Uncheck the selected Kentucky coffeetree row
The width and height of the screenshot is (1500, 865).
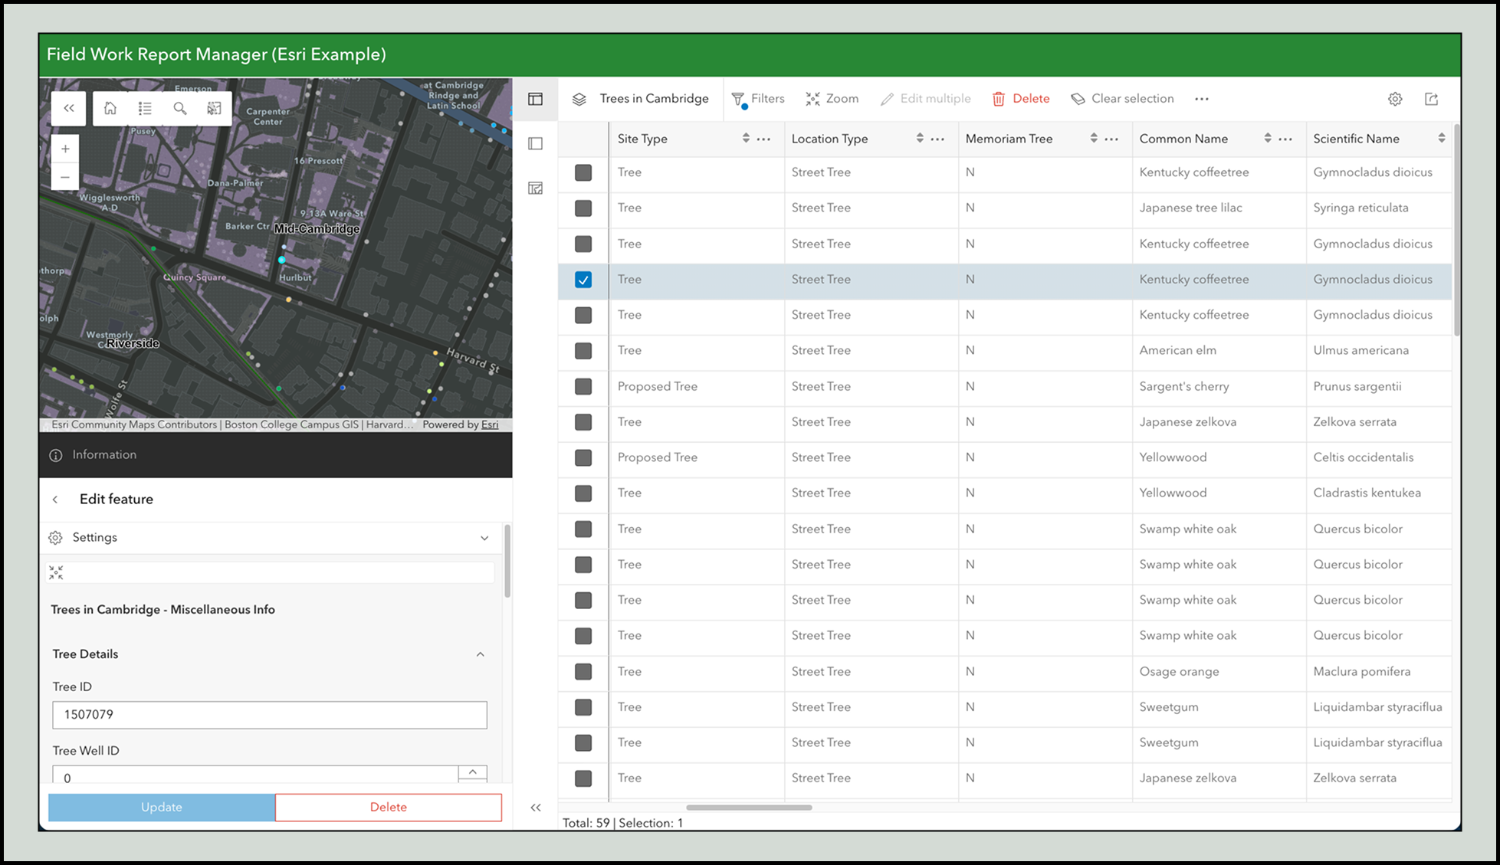click(583, 280)
